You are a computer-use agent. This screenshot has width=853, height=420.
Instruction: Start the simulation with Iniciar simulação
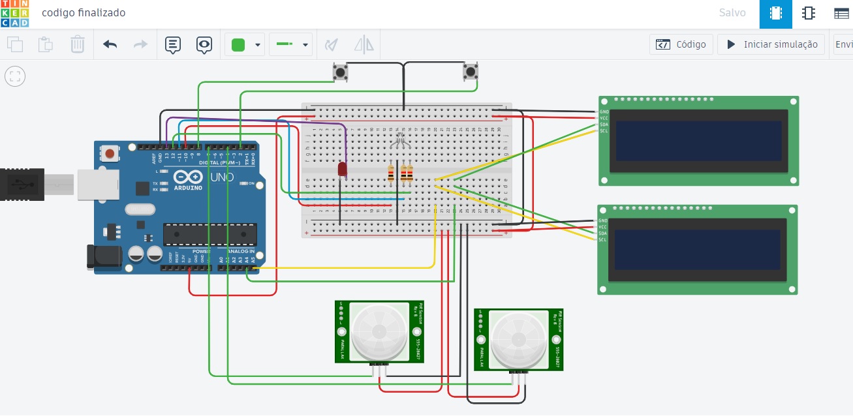[771, 44]
